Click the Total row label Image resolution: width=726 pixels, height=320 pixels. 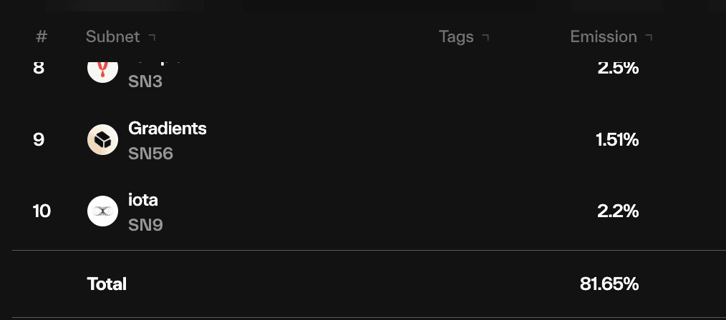[107, 284]
